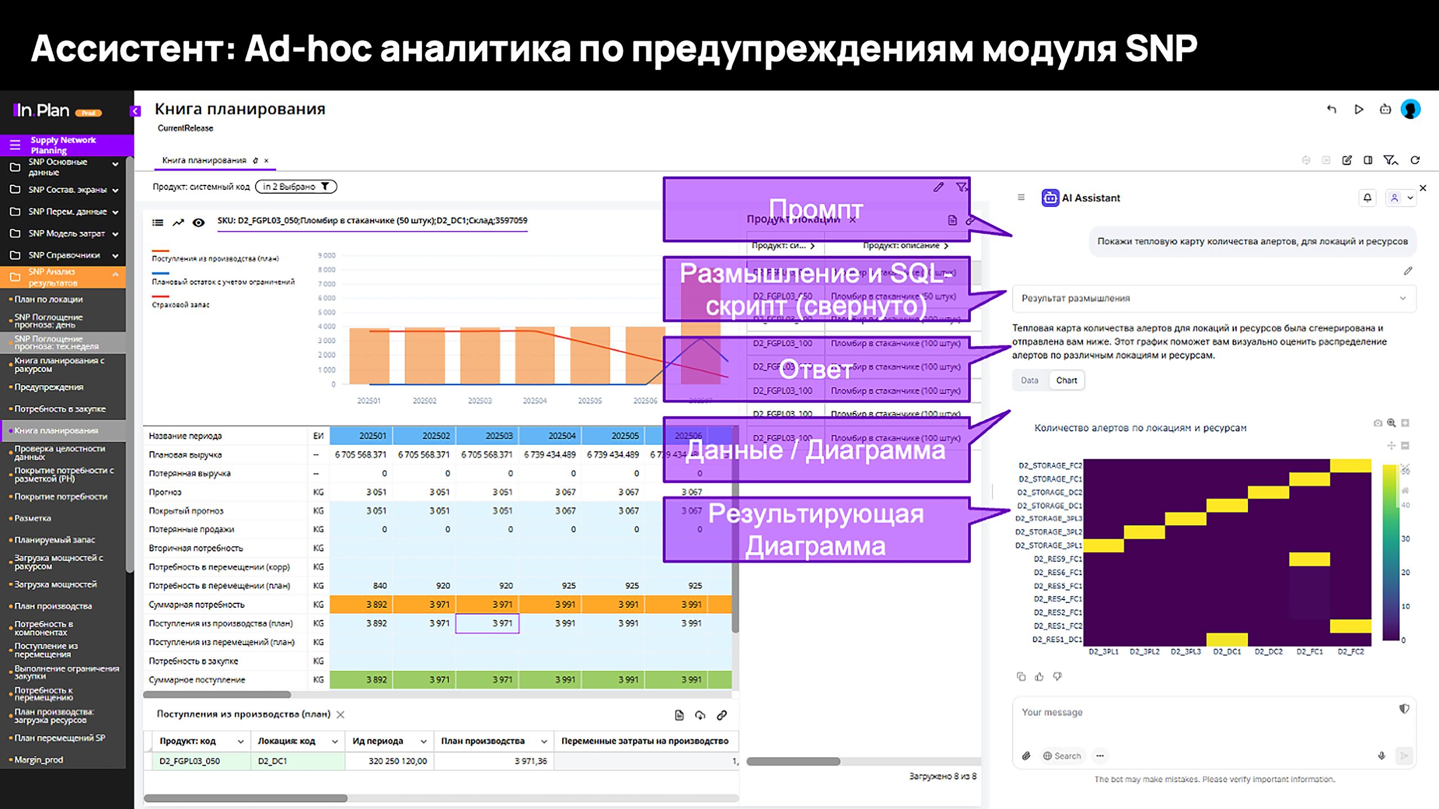
Task: Switch to the Data tab in assistant
Action: 1030,380
